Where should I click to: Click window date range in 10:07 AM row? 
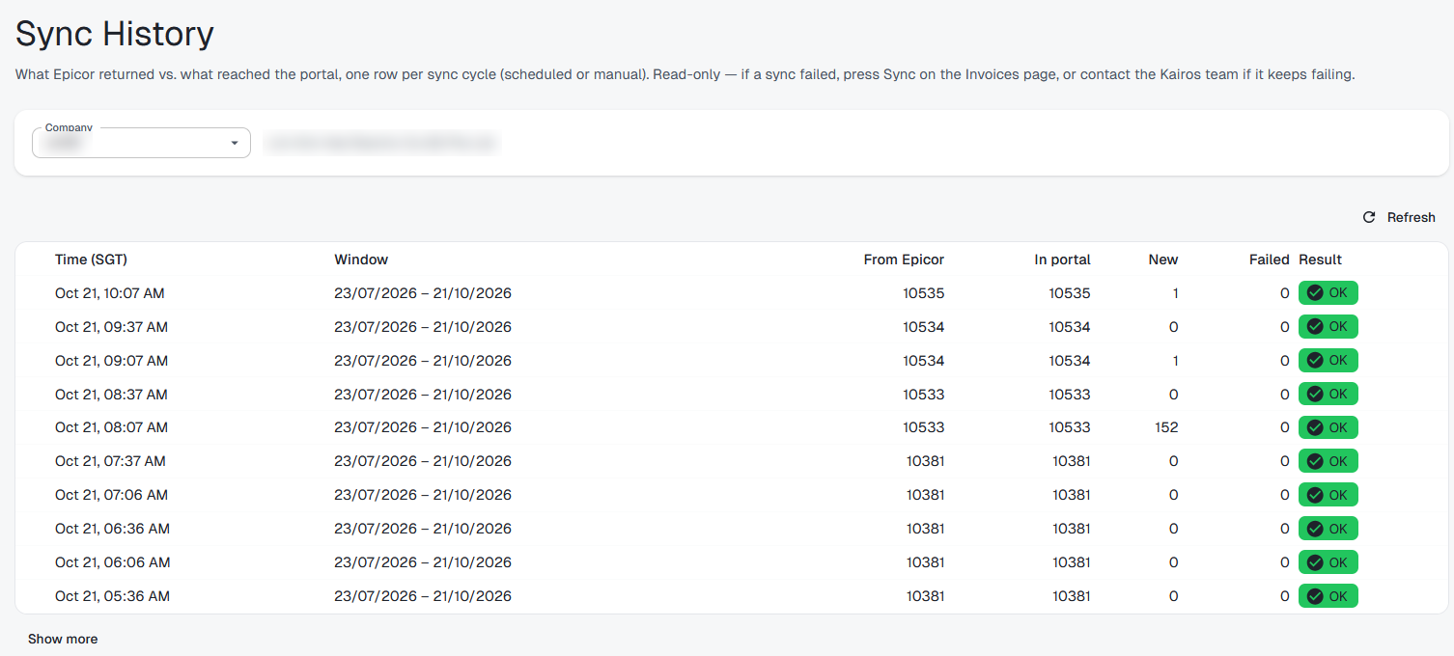tap(423, 293)
